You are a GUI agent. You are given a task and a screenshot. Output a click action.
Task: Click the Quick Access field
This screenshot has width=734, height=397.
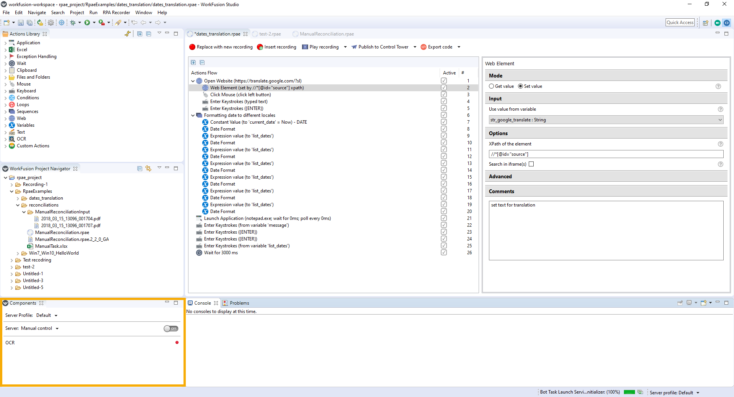[x=680, y=23]
